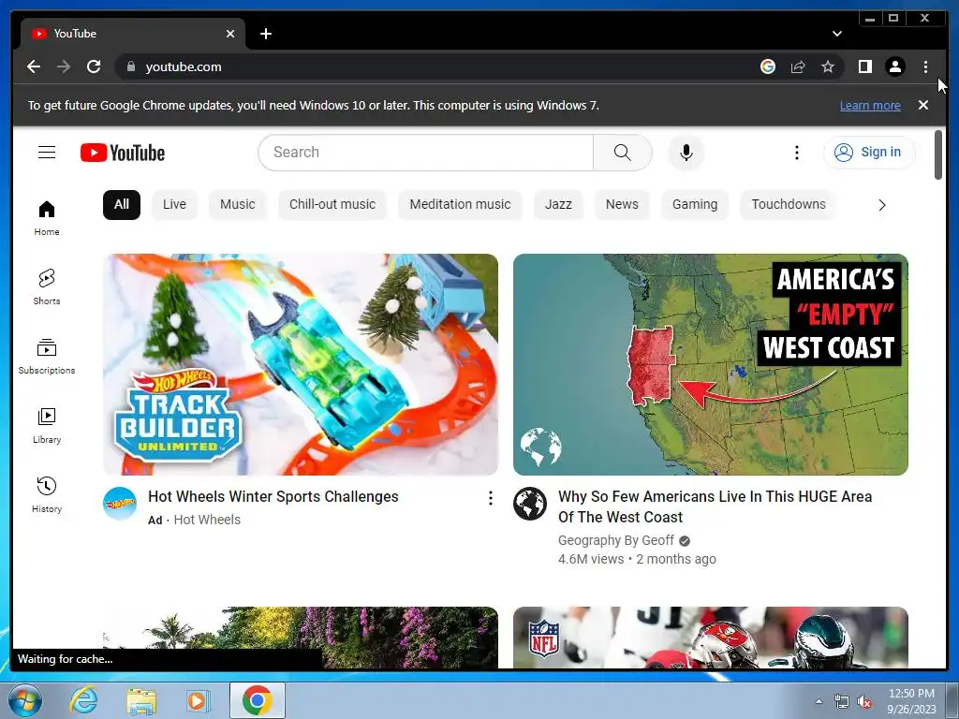The image size is (959, 719).
Task: Select the All filter chip
Action: pyautogui.click(x=122, y=204)
